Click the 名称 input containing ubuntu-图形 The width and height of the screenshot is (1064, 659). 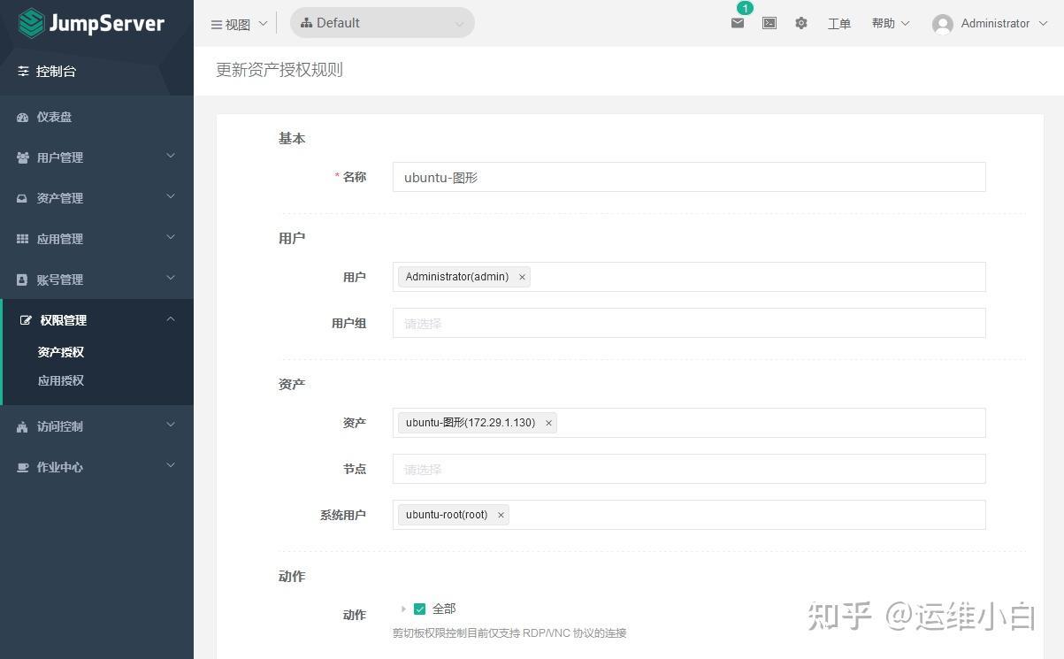(688, 177)
